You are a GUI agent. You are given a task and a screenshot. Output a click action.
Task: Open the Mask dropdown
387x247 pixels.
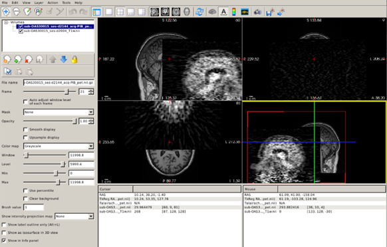pyautogui.click(x=59, y=112)
